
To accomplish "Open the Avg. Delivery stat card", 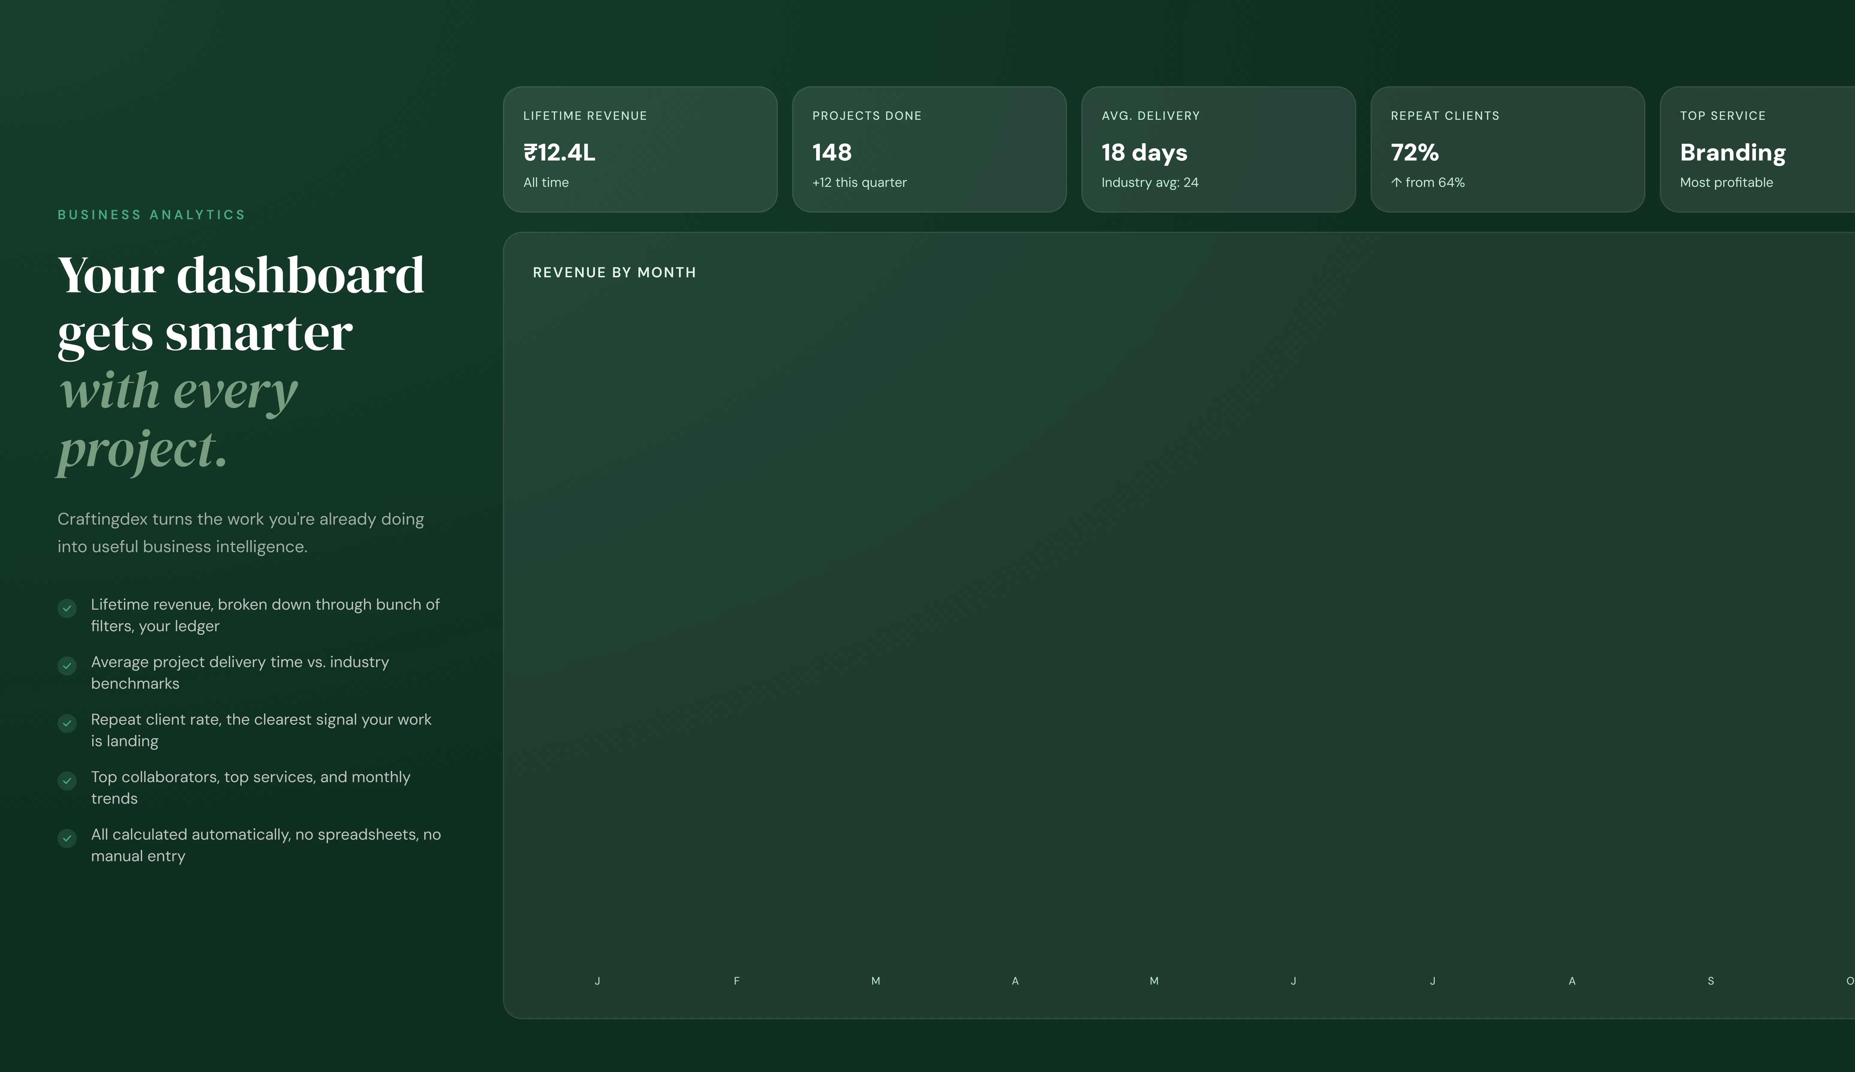I will pos(1218,149).
